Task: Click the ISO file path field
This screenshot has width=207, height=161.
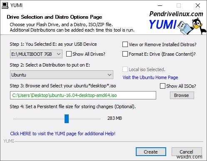Action: (83, 95)
